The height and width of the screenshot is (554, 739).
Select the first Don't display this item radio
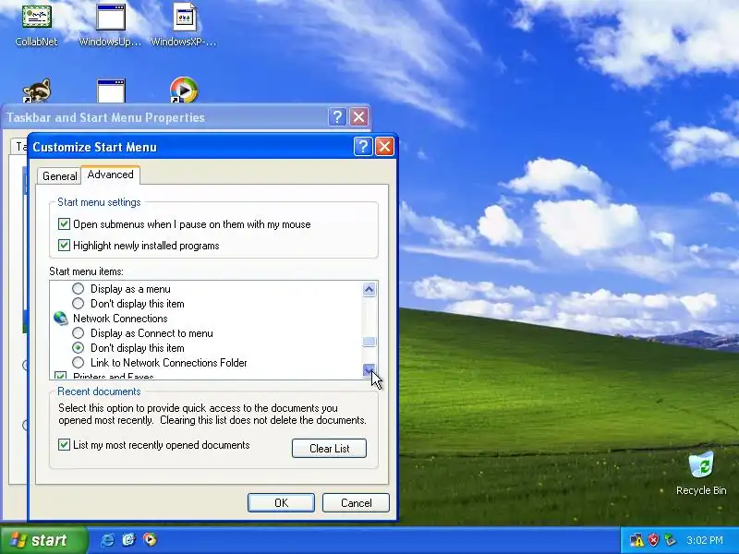tap(79, 304)
